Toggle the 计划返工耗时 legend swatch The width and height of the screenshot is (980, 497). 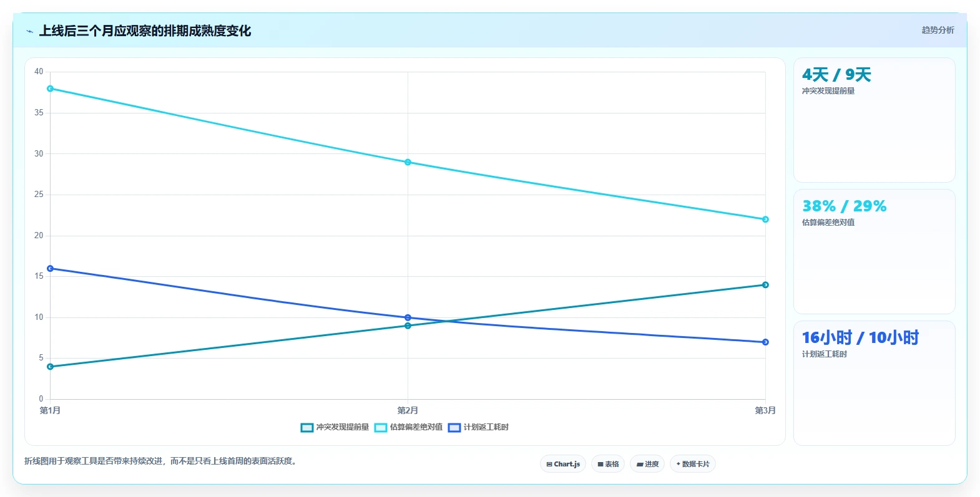pos(454,427)
